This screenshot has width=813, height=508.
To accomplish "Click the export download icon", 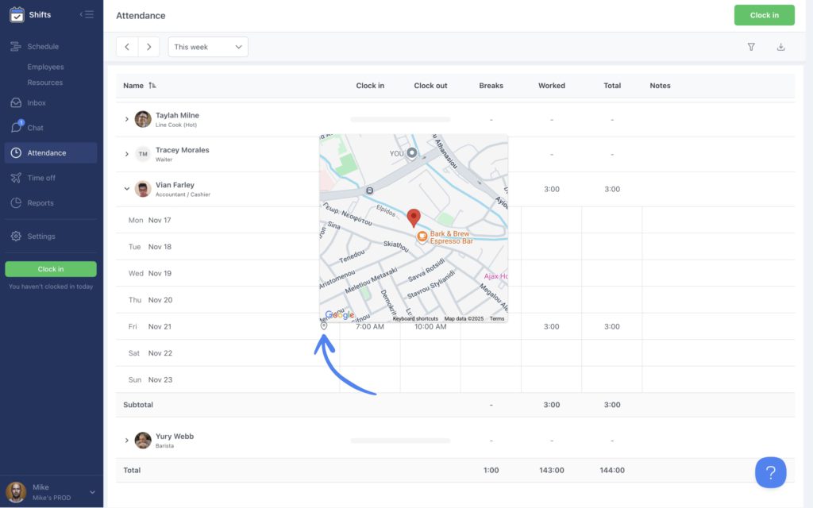I will click(780, 47).
